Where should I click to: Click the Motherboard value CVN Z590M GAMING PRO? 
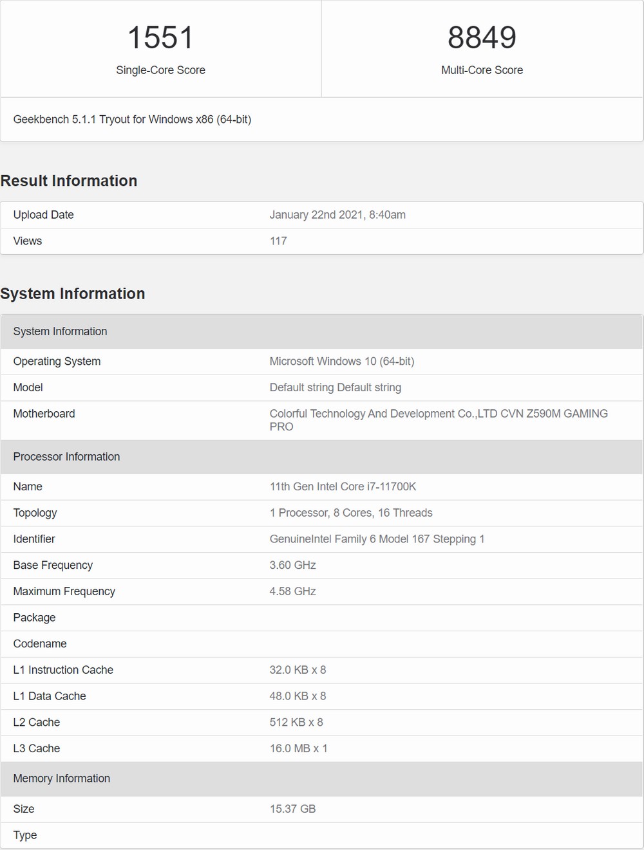click(439, 420)
